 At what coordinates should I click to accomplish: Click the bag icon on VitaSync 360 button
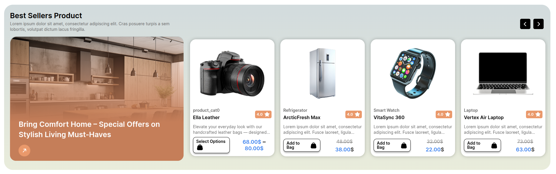(x=404, y=145)
